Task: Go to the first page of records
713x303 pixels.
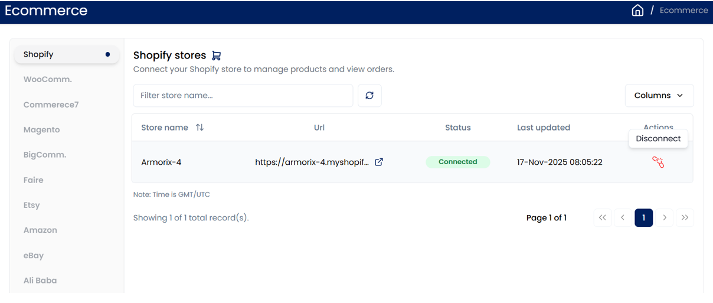Action: 602,218
